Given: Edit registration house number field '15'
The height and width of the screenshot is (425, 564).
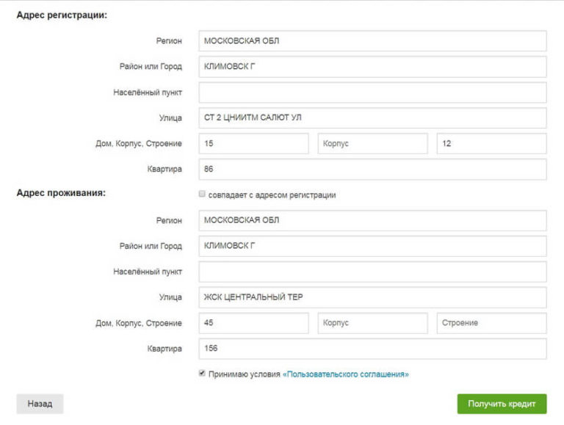Looking at the screenshot, I should point(253,144).
